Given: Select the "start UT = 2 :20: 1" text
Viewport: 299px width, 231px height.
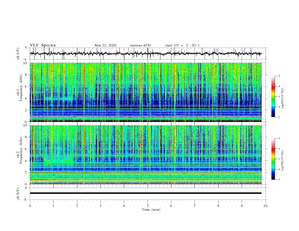Looking at the screenshot, I should click(x=182, y=45).
